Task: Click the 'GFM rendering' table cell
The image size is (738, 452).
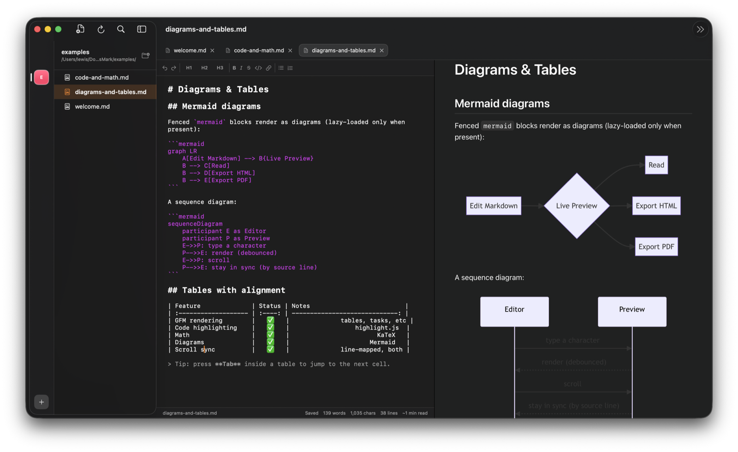Action: coord(198,321)
